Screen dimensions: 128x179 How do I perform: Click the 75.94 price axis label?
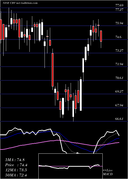pyautogui.click(x=119, y=24)
